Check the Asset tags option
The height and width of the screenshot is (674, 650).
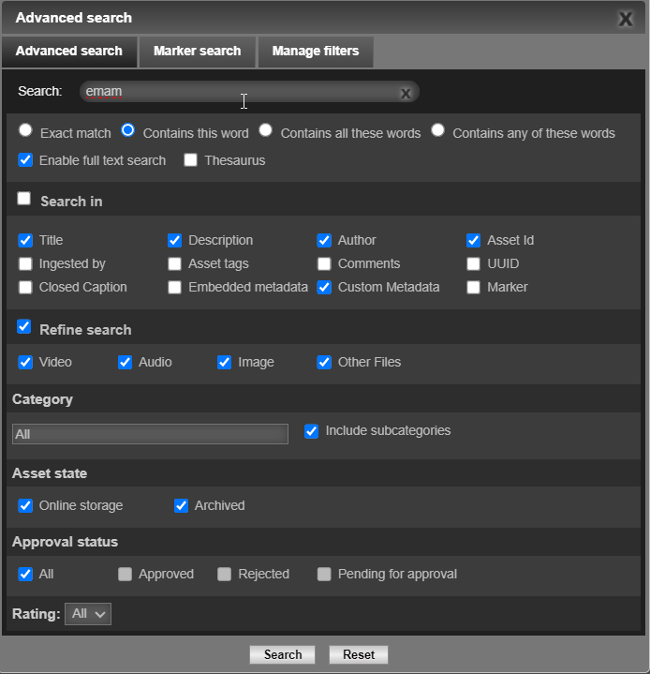174,264
